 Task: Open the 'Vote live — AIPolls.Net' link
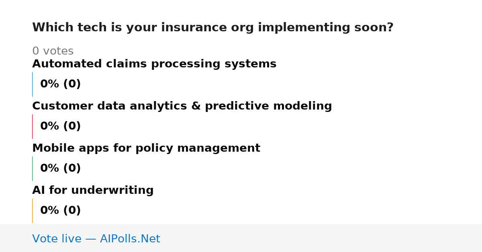click(96, 239)
